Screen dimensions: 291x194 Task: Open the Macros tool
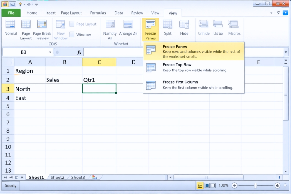[234, 29]
